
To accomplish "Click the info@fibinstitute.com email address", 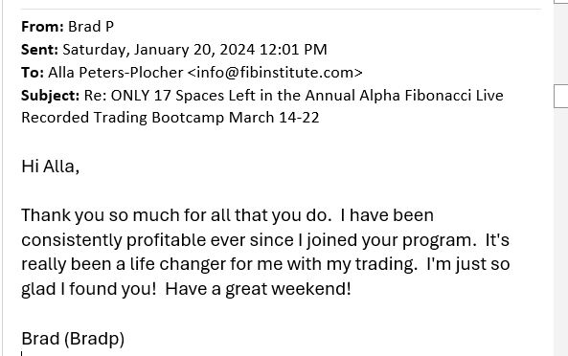I will click(275, 73).
